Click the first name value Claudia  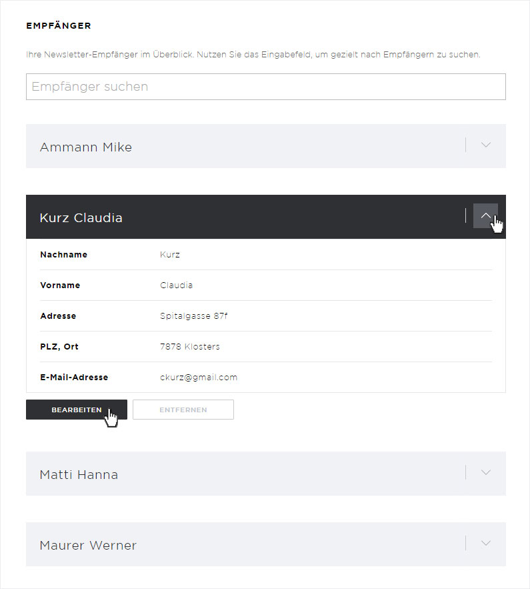click(x=177, y=285)
